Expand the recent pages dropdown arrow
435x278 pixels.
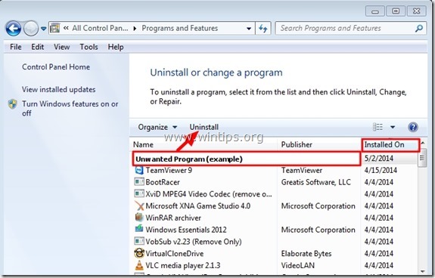44,29
